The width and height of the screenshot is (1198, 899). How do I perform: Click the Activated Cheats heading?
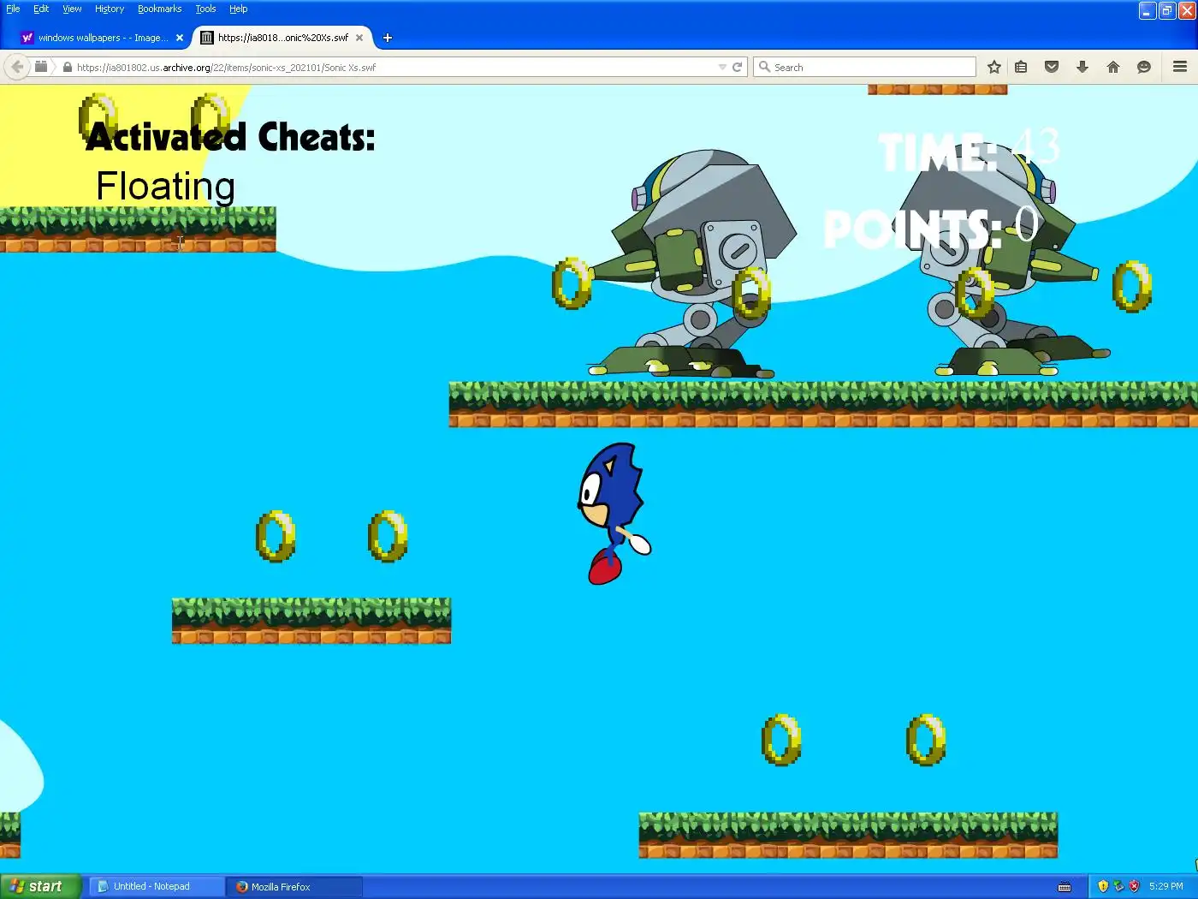coord(230,137)
